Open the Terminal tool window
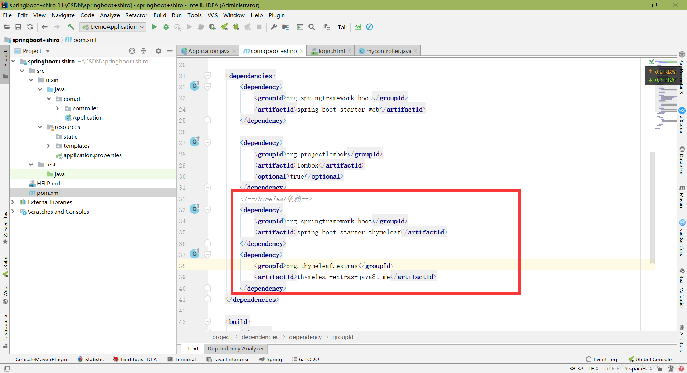The height and width of the screenshot is (373, 687). 182,359
